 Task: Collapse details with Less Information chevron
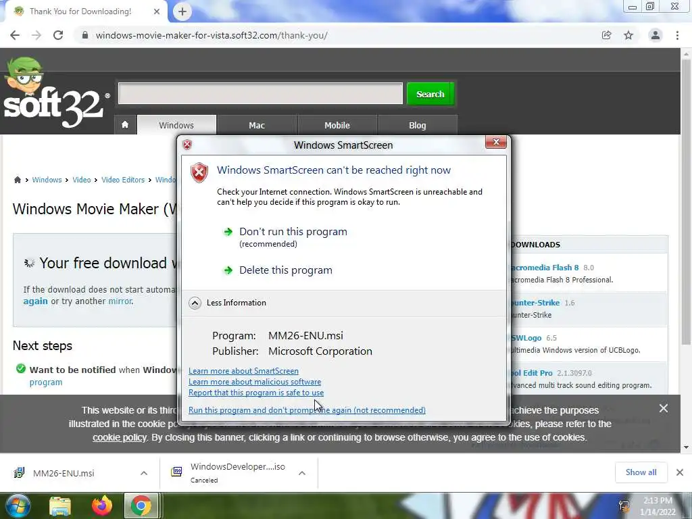tap(195, 303)
